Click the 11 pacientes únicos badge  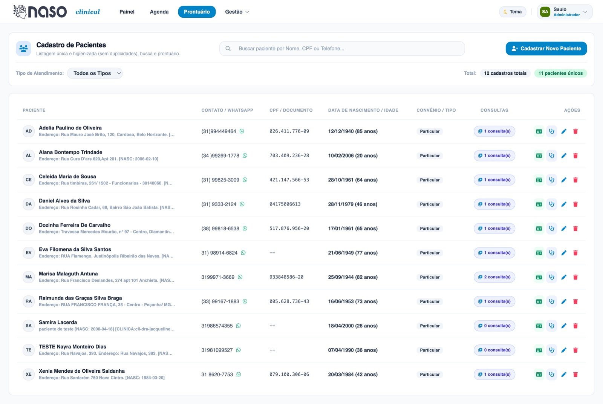click(x=560, y=73)
